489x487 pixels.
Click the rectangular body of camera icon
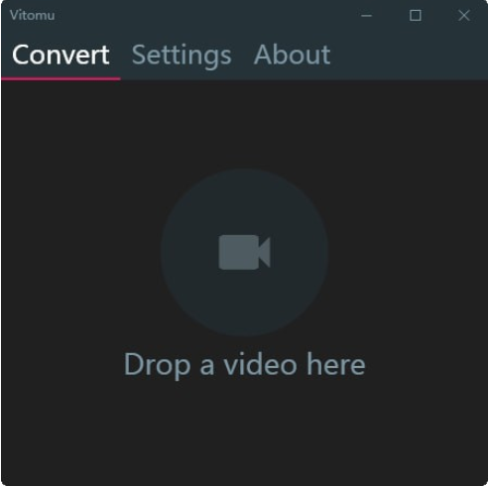tap(239, 252)
